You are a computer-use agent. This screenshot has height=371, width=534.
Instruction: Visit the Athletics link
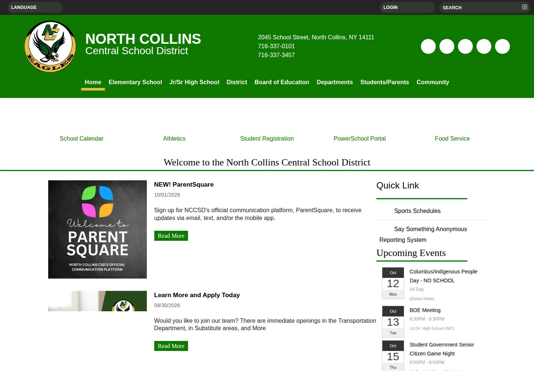(174, 139)
